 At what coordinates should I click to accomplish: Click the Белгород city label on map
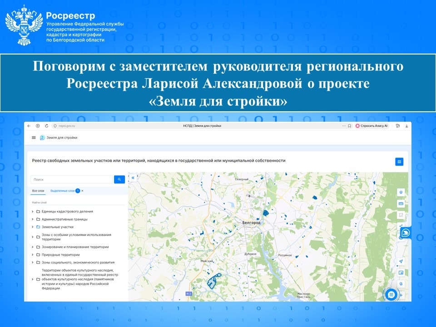(251, 223)
